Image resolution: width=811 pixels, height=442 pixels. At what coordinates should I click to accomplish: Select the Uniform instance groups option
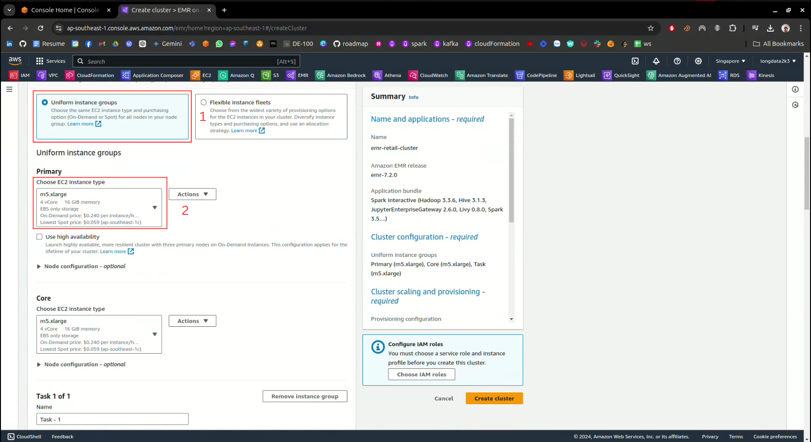coord(45,102)
